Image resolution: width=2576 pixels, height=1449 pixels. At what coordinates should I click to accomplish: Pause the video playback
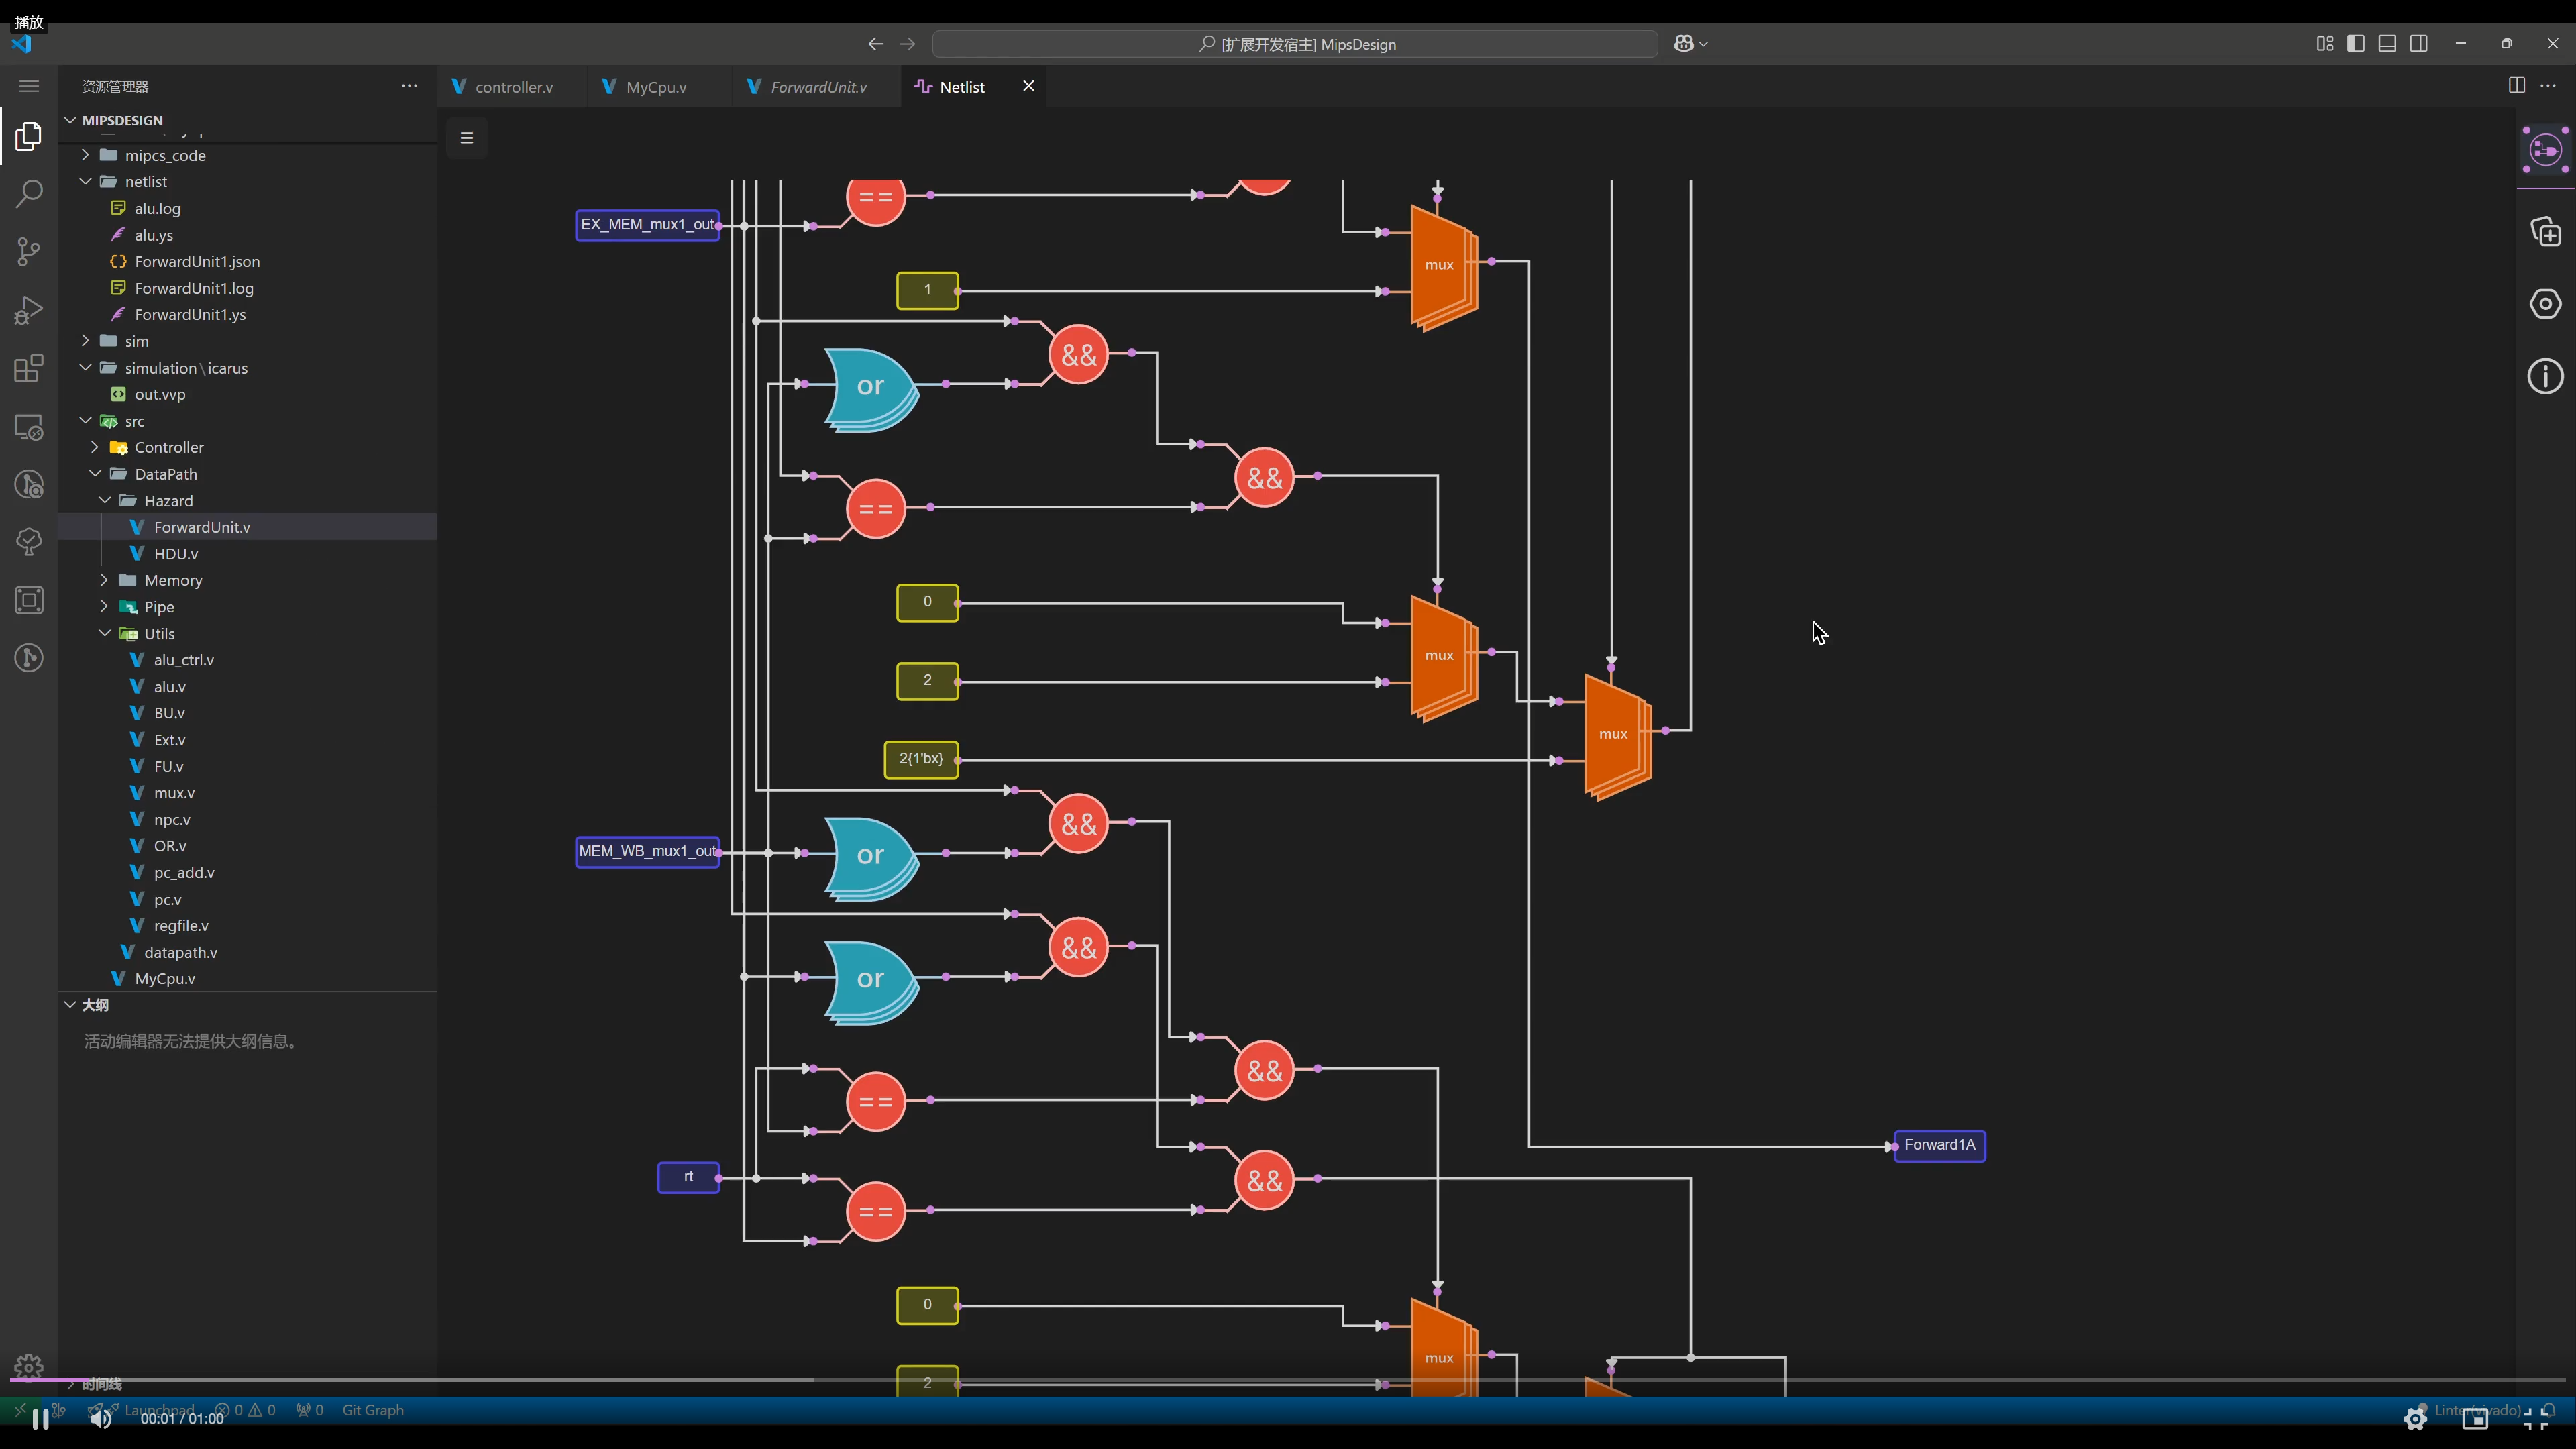click(x=41, y=1418)
